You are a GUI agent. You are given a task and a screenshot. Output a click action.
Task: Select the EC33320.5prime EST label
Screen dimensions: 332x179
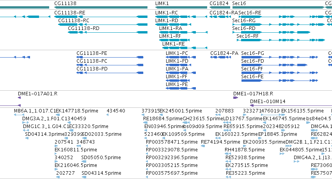coord(89,126)
